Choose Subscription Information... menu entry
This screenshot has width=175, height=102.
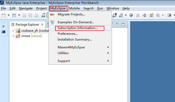click(80, 28)
